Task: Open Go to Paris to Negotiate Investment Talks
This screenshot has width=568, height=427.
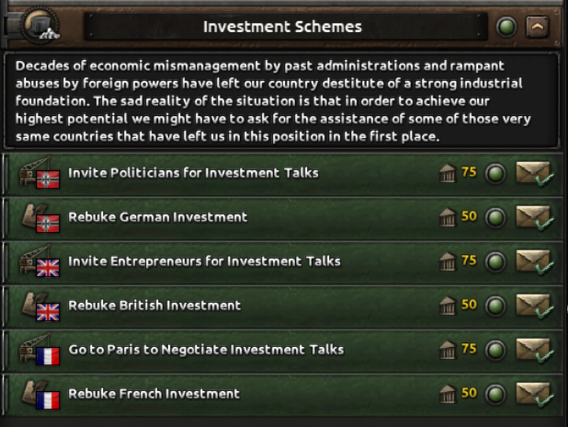Action: pyautogui.click(x=206, y=350)
